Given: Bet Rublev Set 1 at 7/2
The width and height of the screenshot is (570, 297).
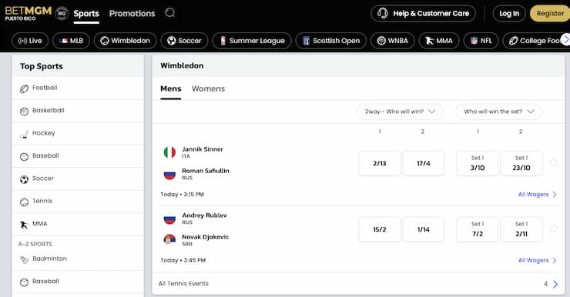Looking at the screenshot, I should 478,229.
